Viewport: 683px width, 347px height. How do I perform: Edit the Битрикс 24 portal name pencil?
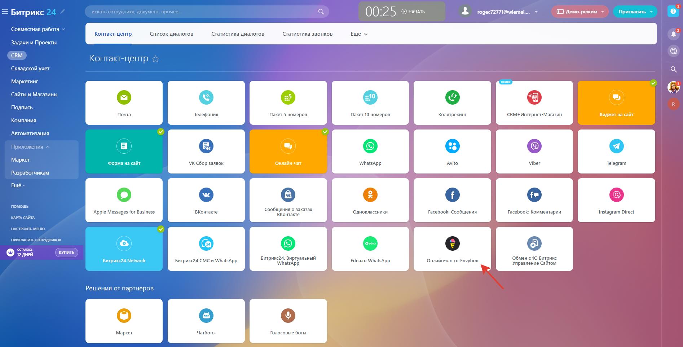pyautogui.click(x=63, y=12)
